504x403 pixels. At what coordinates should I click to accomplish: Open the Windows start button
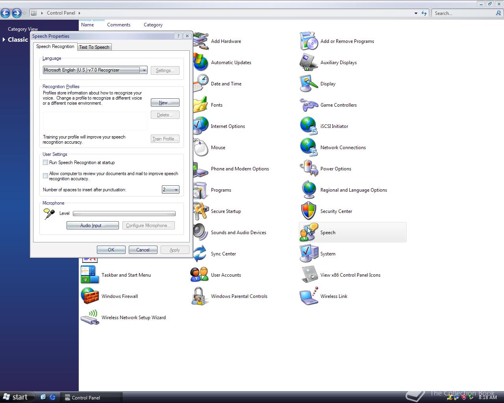click(17, 397)
